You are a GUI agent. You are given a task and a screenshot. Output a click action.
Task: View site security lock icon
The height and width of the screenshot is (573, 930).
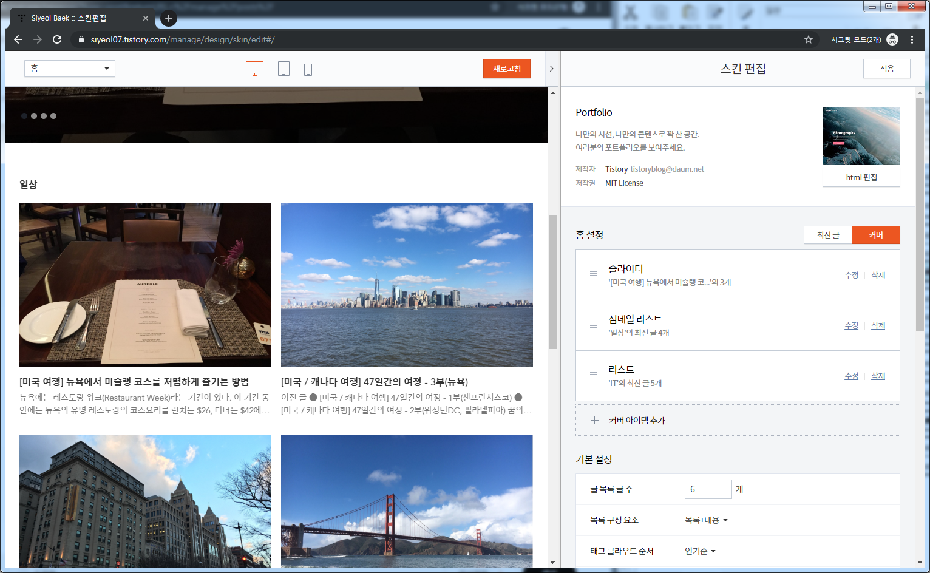pos(81,39)
